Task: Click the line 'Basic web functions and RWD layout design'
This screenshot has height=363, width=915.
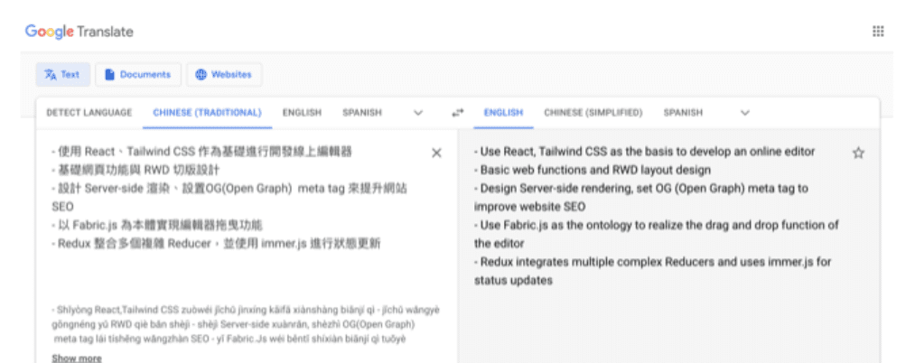Action: coord(593,171)
